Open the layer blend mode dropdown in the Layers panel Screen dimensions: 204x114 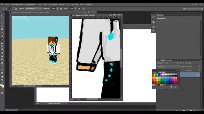[168, 66]
